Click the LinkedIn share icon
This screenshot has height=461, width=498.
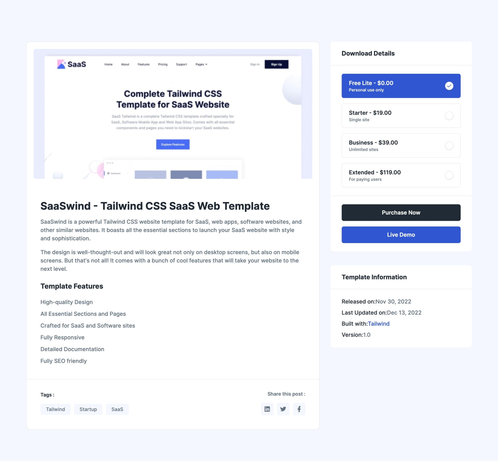pos(267,409)
